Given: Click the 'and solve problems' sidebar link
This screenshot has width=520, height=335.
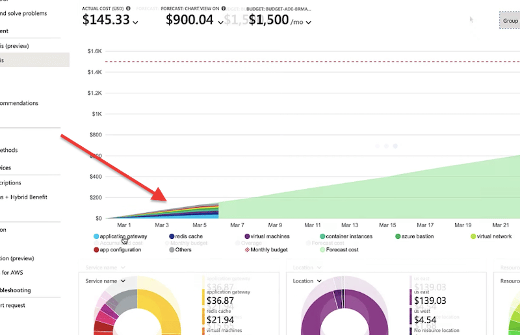Looking at the screenshot, I should click(x=23, y=14).
